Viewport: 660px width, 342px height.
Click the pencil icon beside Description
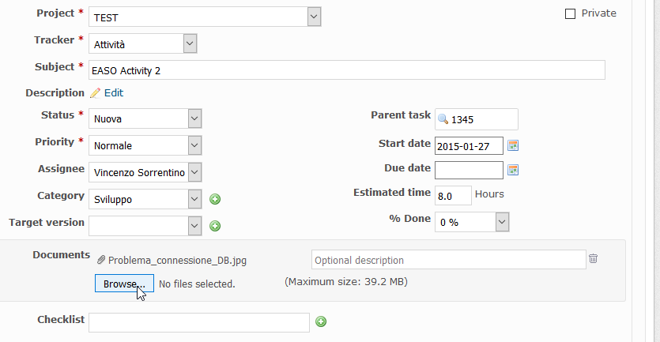[x=96, y=93]
